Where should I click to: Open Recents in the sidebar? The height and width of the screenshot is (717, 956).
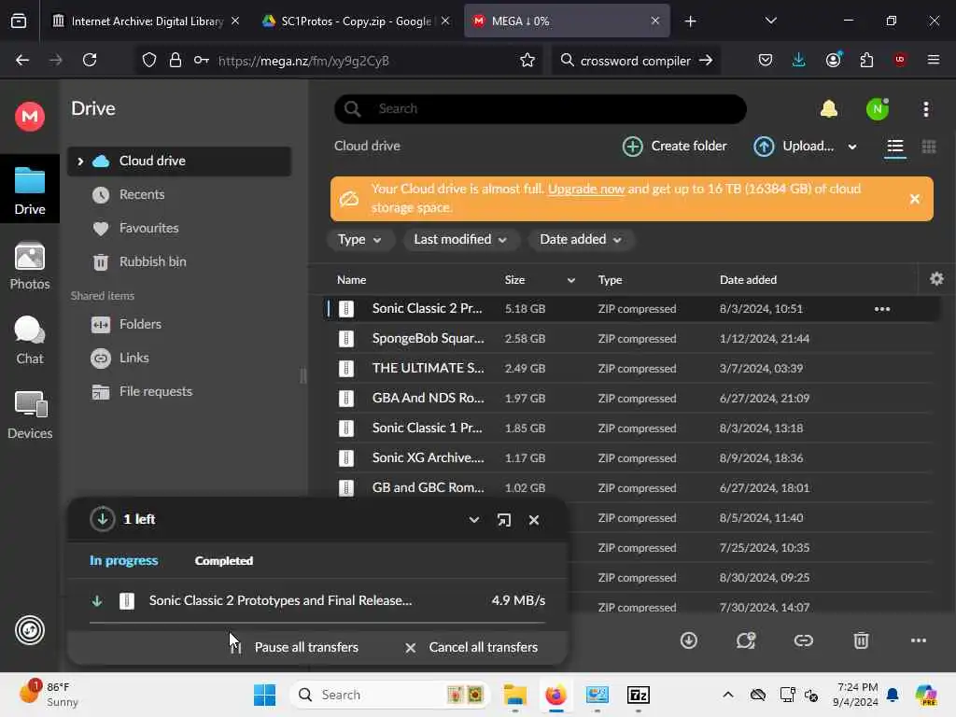[142, 194]
